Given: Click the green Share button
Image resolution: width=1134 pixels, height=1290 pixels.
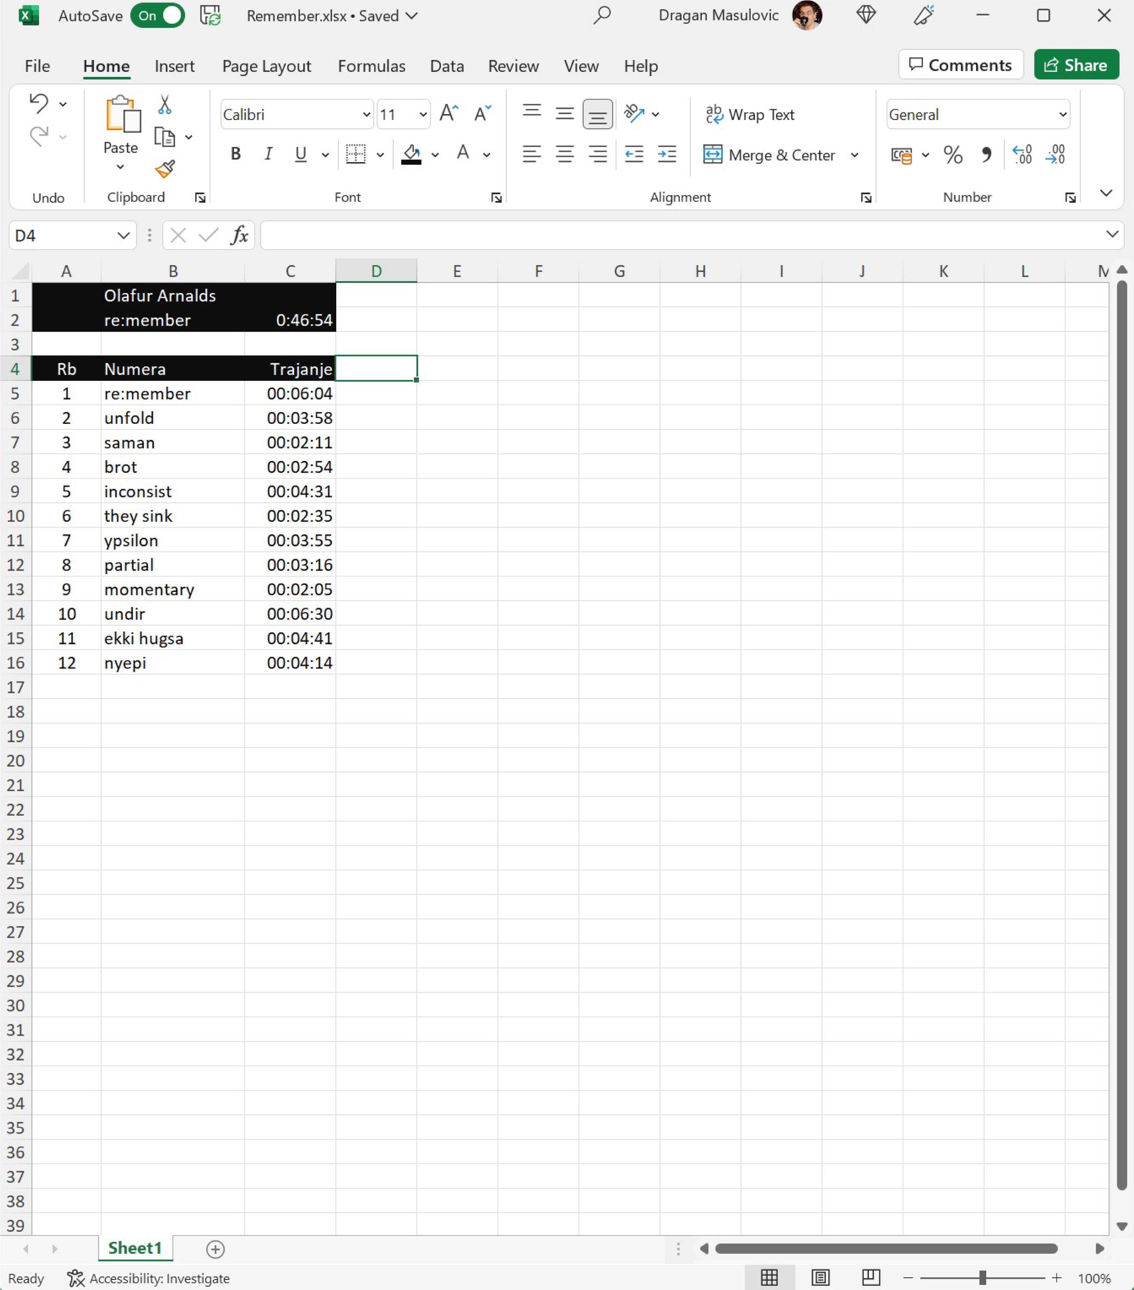Looking at the screenshot, I should point(1076,65).
